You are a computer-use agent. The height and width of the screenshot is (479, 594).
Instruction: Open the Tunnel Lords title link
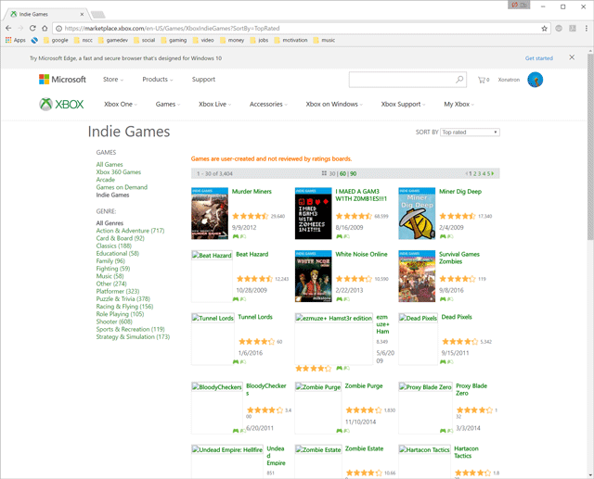[x=255, y=317]
